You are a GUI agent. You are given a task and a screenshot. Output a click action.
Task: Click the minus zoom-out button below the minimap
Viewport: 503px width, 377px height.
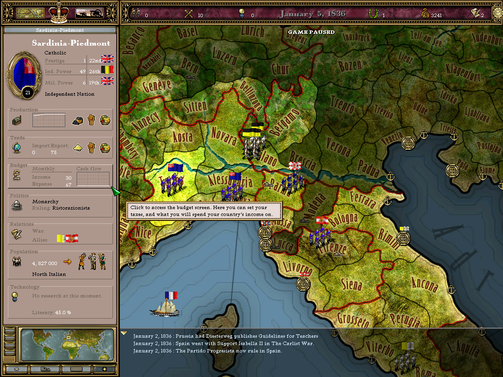[16, 369]
